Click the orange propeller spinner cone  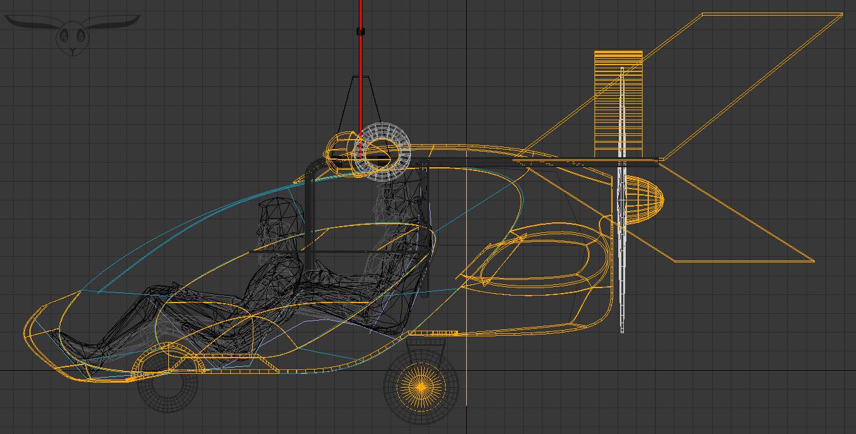(645, 200)
